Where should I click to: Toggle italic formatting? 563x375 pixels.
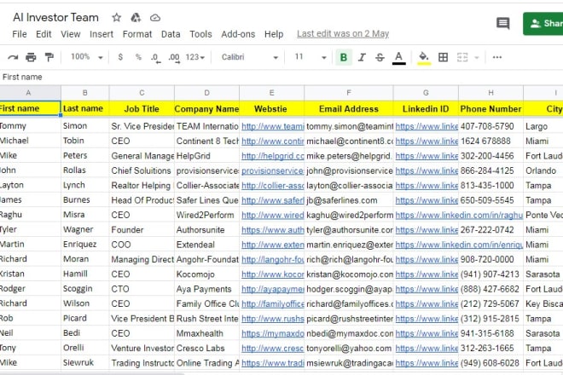362,57
